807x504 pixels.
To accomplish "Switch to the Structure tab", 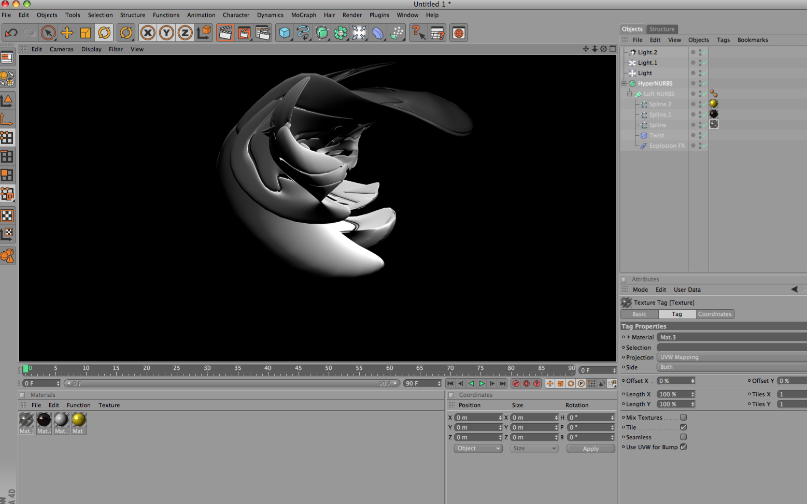I will (x=662, y=29).
